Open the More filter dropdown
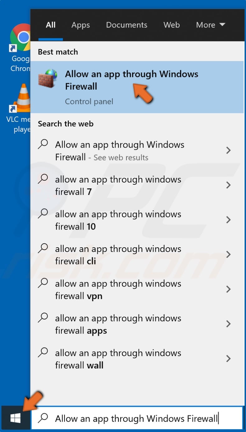The height and width of the screenshot is (432, 246). [x=210, y=25]
